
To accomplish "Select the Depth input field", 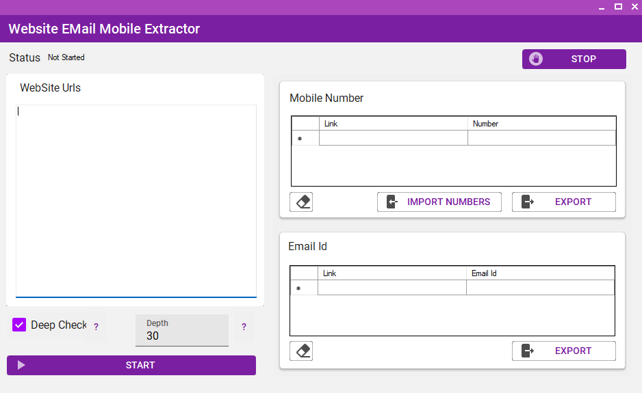I will click(x=181, y=336).
